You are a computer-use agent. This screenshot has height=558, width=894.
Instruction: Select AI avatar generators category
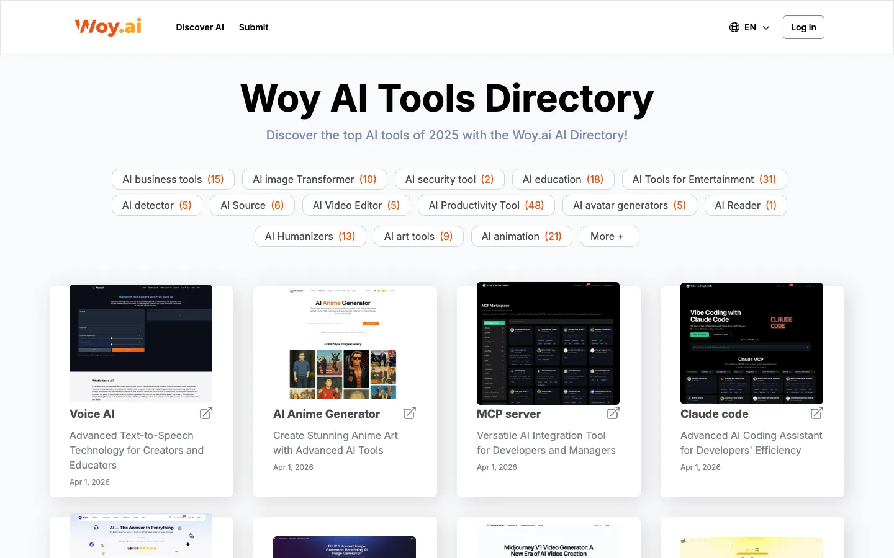630,205
